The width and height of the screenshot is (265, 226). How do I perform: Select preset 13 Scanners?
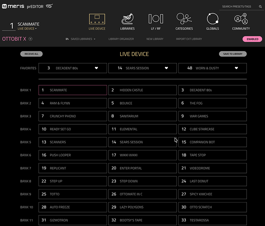click(x=73, y=142)
